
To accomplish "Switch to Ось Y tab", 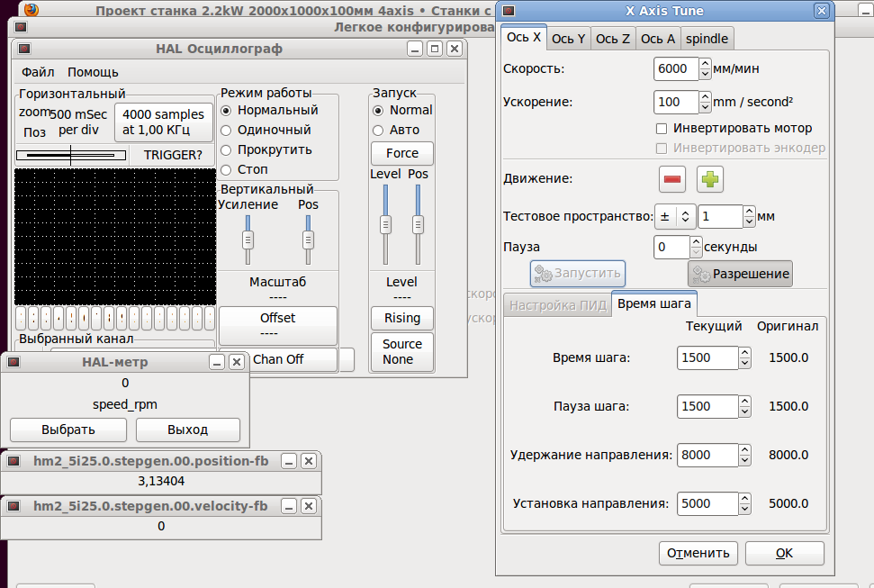I will 568,39.
